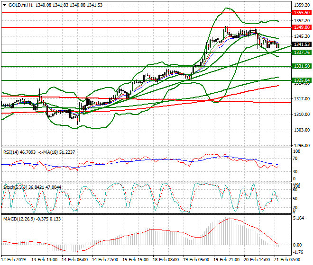Image resolution: width=313 pixels, height=265 pixels.
Task: Click the RSI scale level 70
Action: pyautogui.click(x=295, y=159)
